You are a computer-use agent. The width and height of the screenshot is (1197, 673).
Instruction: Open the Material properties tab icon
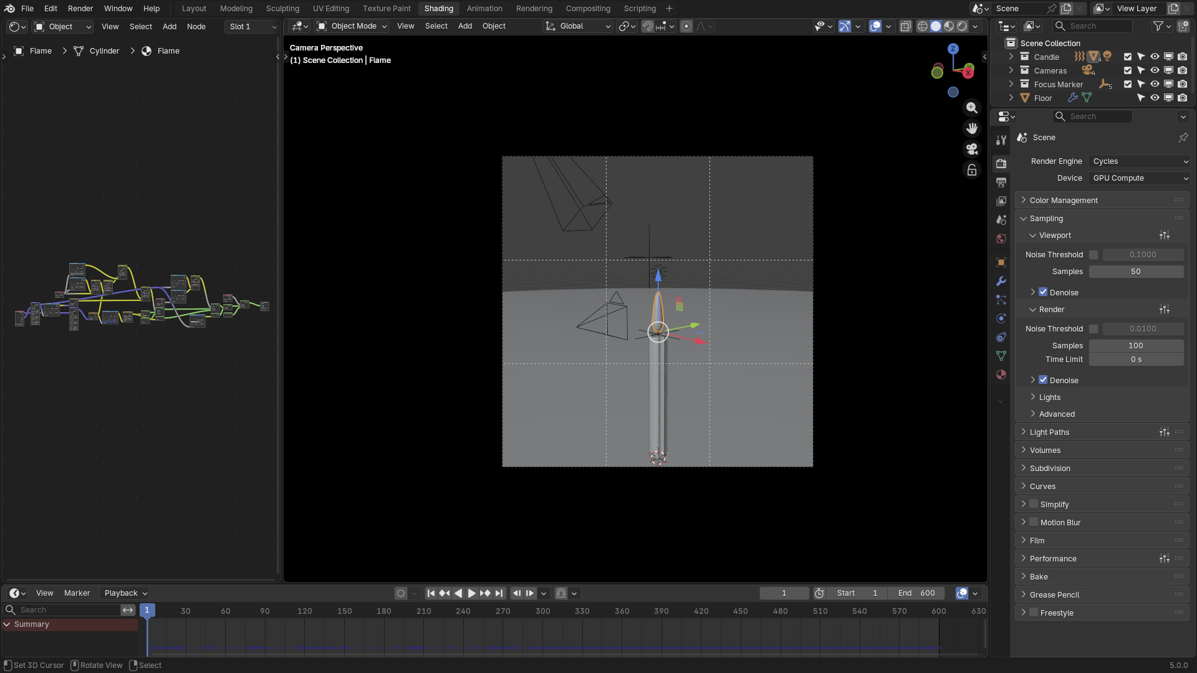click(x=1001, y=375)
